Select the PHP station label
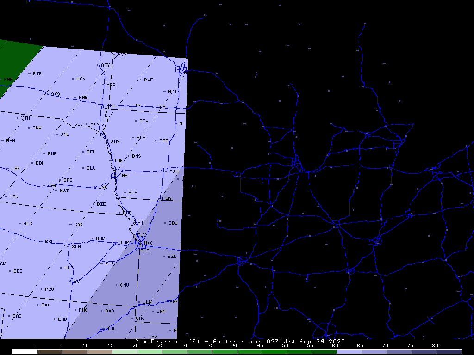 (8, 80)
